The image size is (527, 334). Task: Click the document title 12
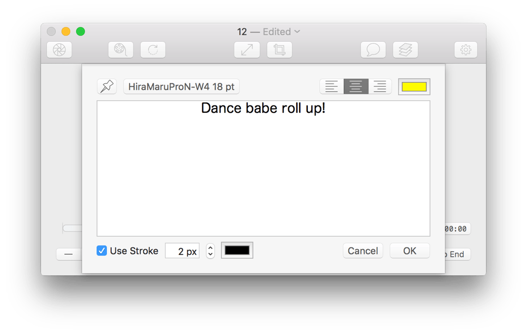[x=242, y=32]
